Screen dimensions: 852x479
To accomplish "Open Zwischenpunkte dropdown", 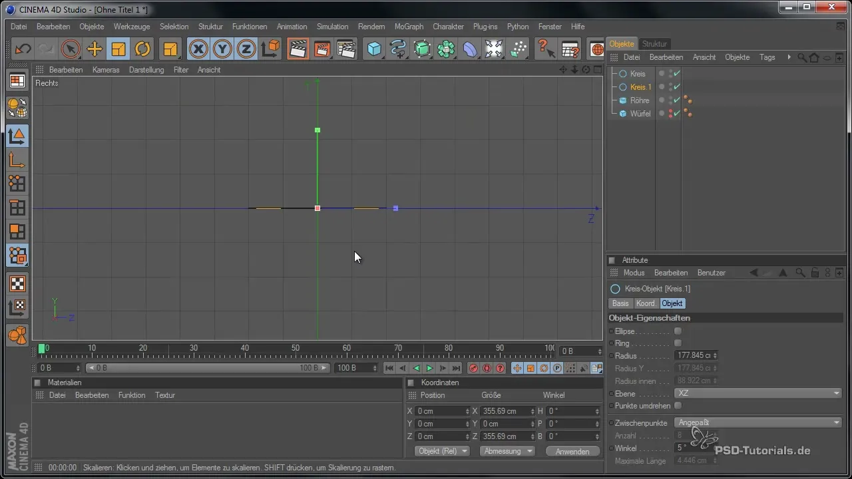I will tap(759, 422).
